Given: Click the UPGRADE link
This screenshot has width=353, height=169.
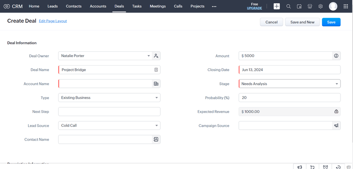Looking at the screenshot, I should click(254, 8).
